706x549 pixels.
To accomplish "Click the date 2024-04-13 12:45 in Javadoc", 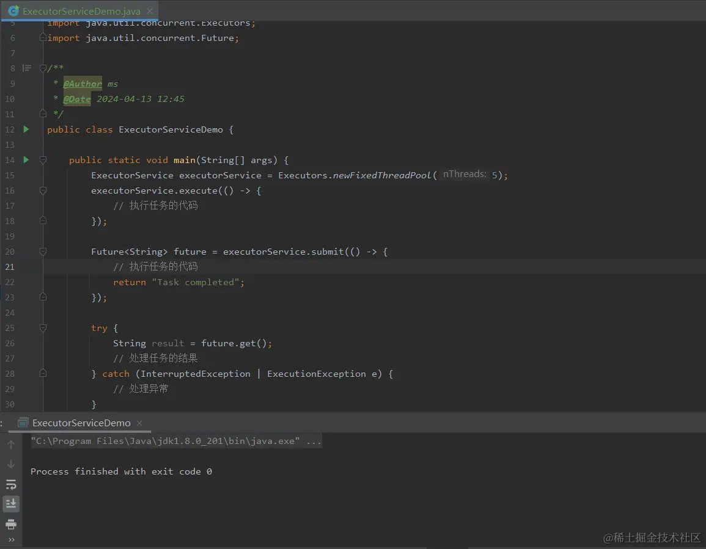I will click(x=141, y=99).
